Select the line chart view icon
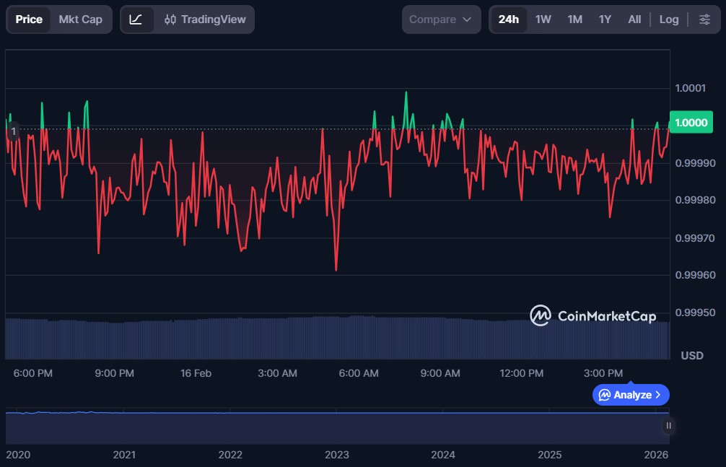This screenshot has height=467, width=726. (x=136, y=19)
